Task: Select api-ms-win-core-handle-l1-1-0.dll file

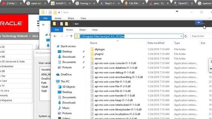Action: point(115,96)
